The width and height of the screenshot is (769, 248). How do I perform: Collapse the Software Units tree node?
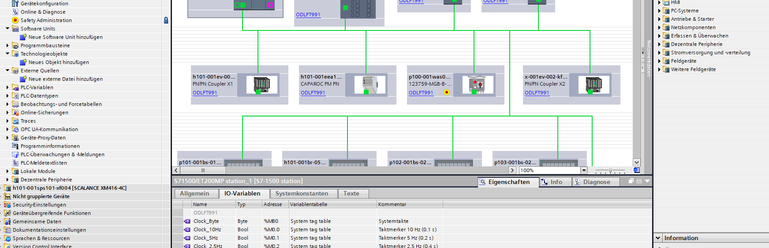tap(7, 29)
